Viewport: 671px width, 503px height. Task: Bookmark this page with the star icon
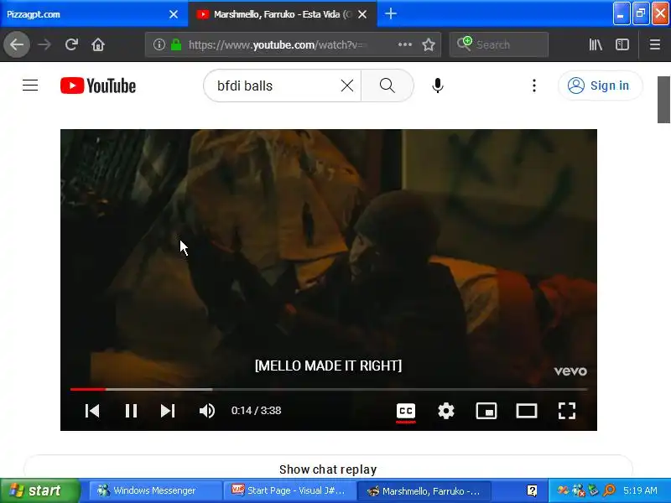[x=429, y=44]
